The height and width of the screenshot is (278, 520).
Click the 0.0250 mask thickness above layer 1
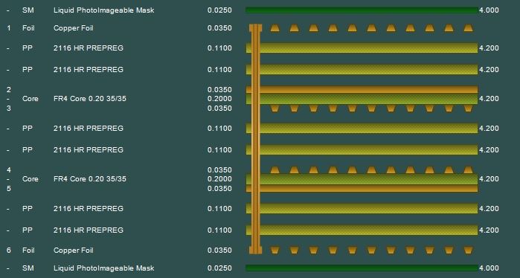point(219,10)
